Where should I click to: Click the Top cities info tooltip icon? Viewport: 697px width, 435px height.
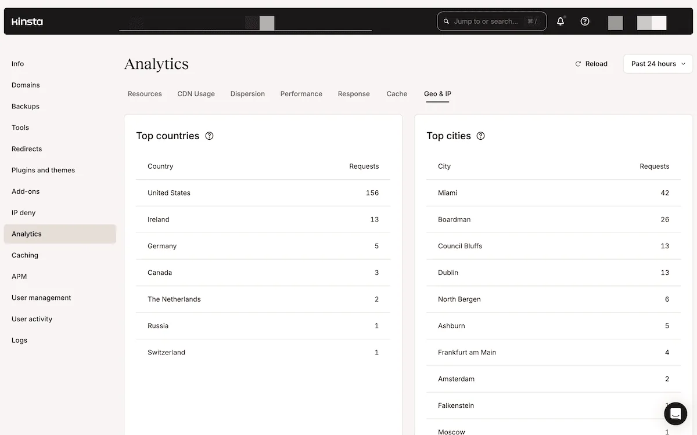[480, 136]
